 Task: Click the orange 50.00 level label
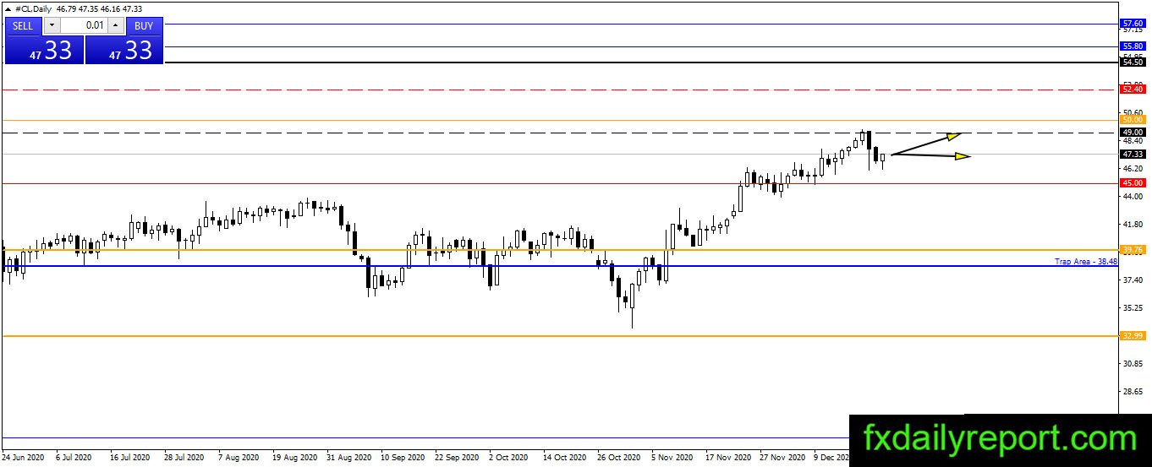pyautogui.click(x=1132, y=120)
